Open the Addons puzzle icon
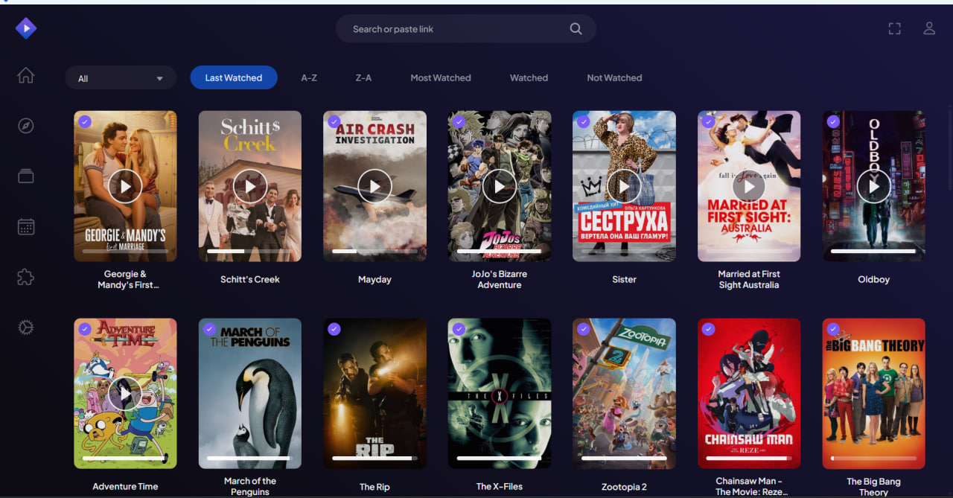 (26, 277)
